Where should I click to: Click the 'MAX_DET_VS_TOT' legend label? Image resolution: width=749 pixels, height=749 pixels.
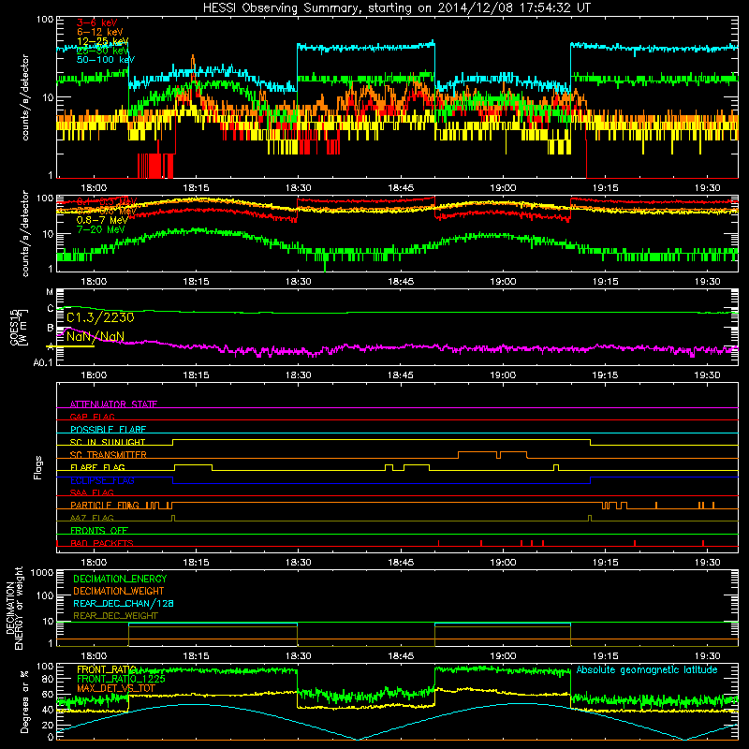pyautogui.click(x=116, y=688)
